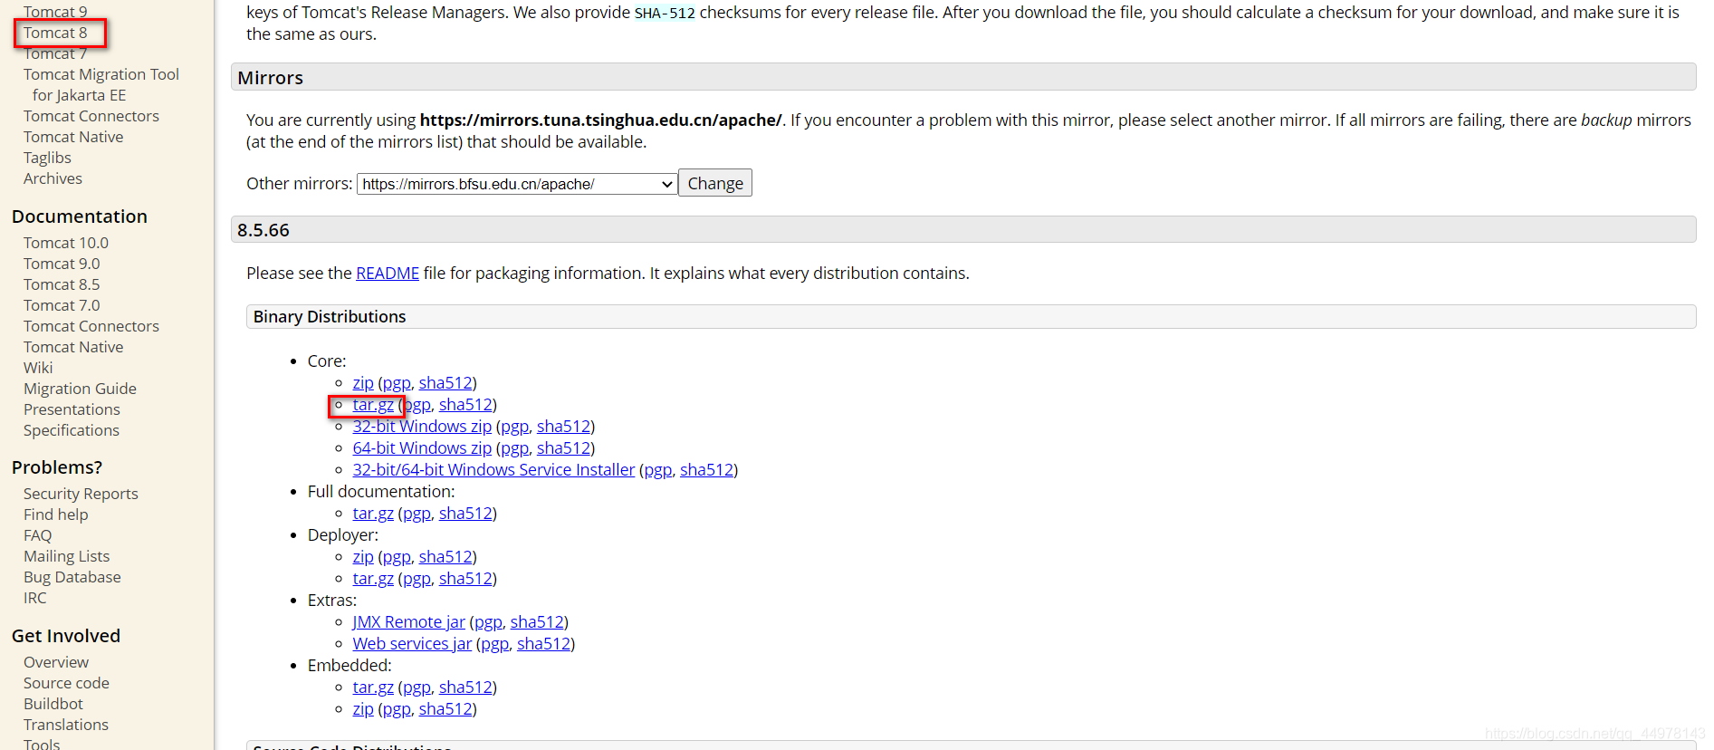
Task: Open Tomcat Connectors documentation link
Action: coord(91,326)
